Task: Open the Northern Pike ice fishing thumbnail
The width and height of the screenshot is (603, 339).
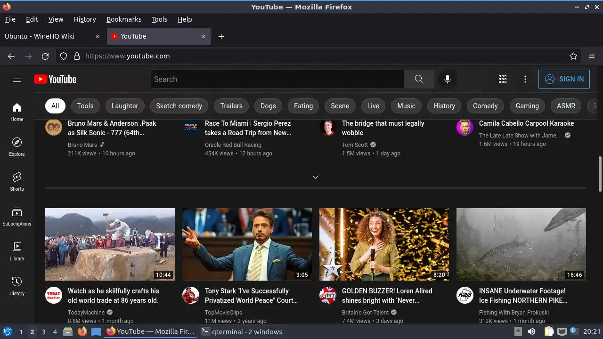Action: 521,244
